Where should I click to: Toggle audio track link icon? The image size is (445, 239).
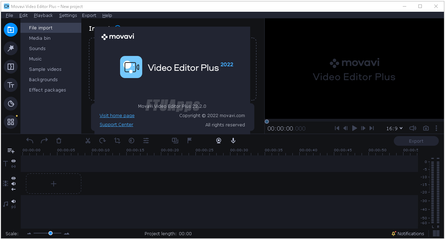(x=13, y=207)
